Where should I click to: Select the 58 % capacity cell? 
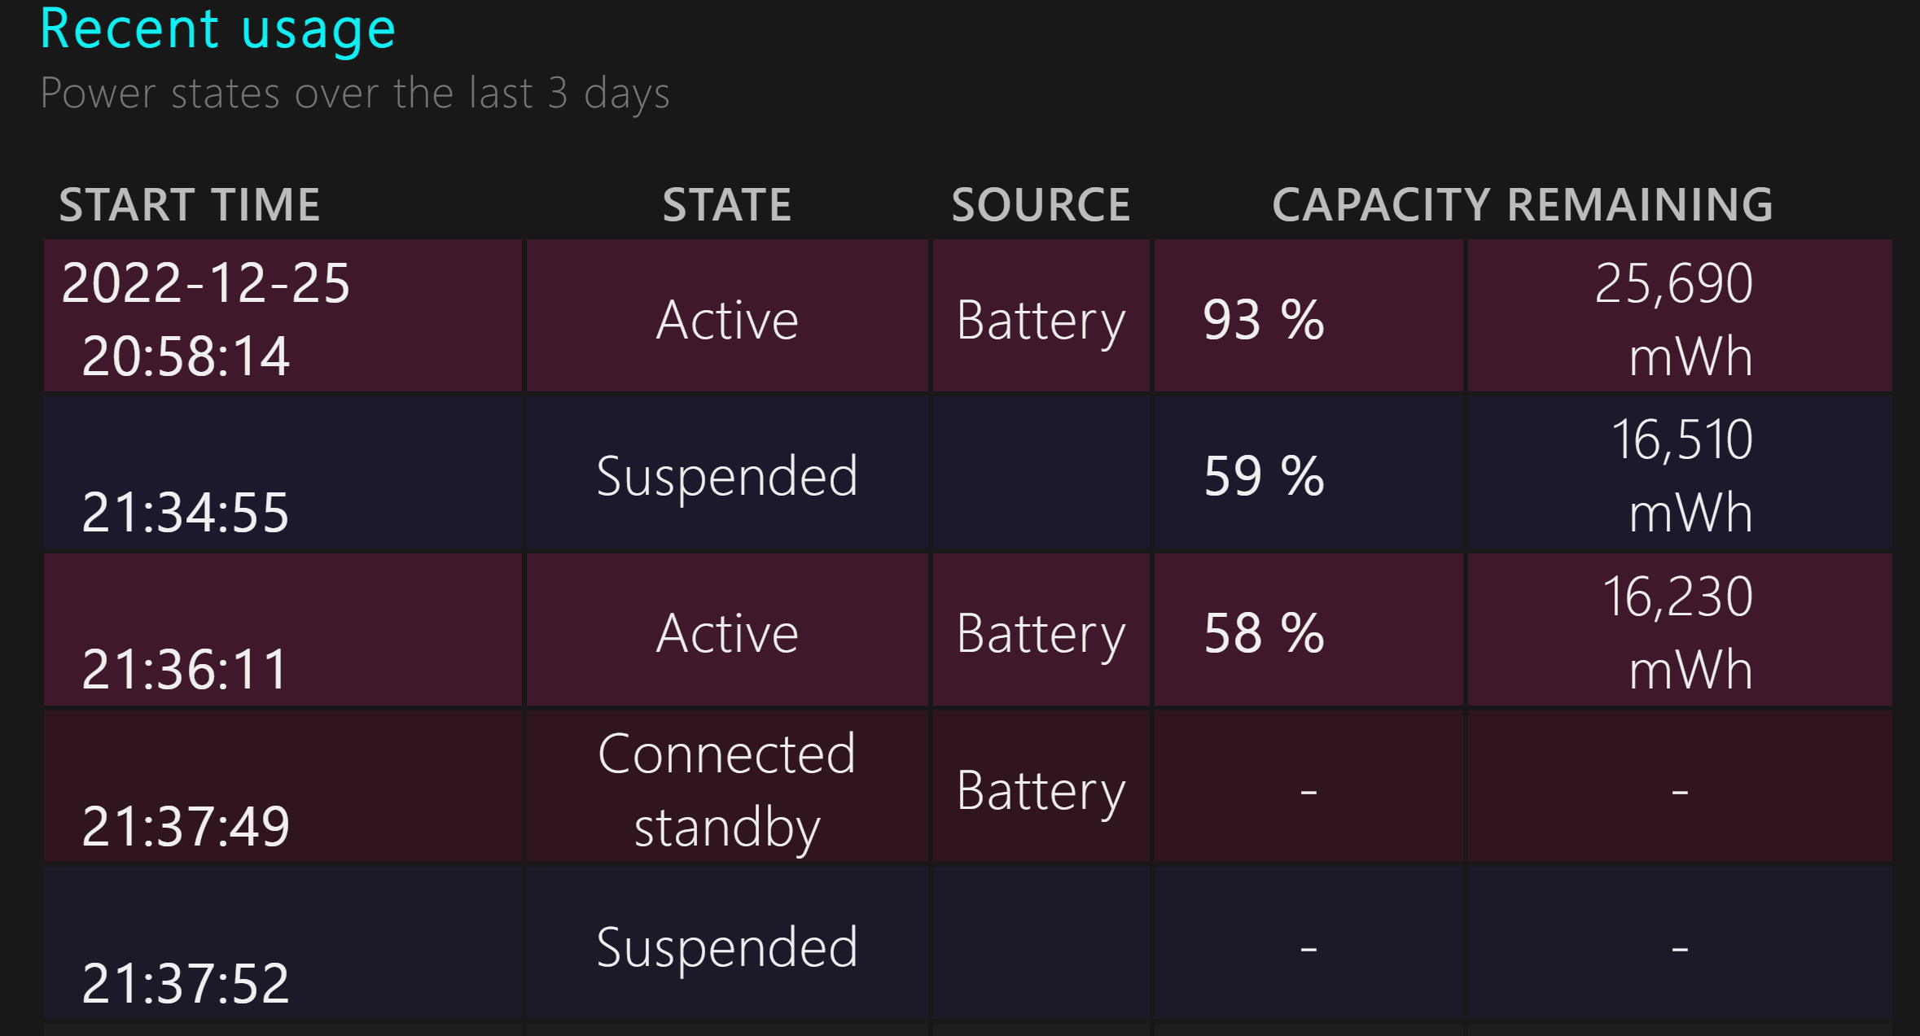(1308, 630)
